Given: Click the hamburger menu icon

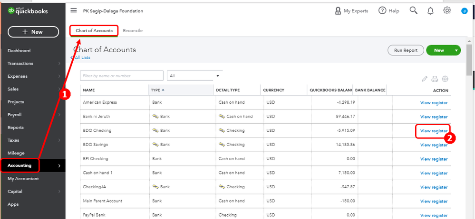Looking at the screenshot, I should (73, 11).
